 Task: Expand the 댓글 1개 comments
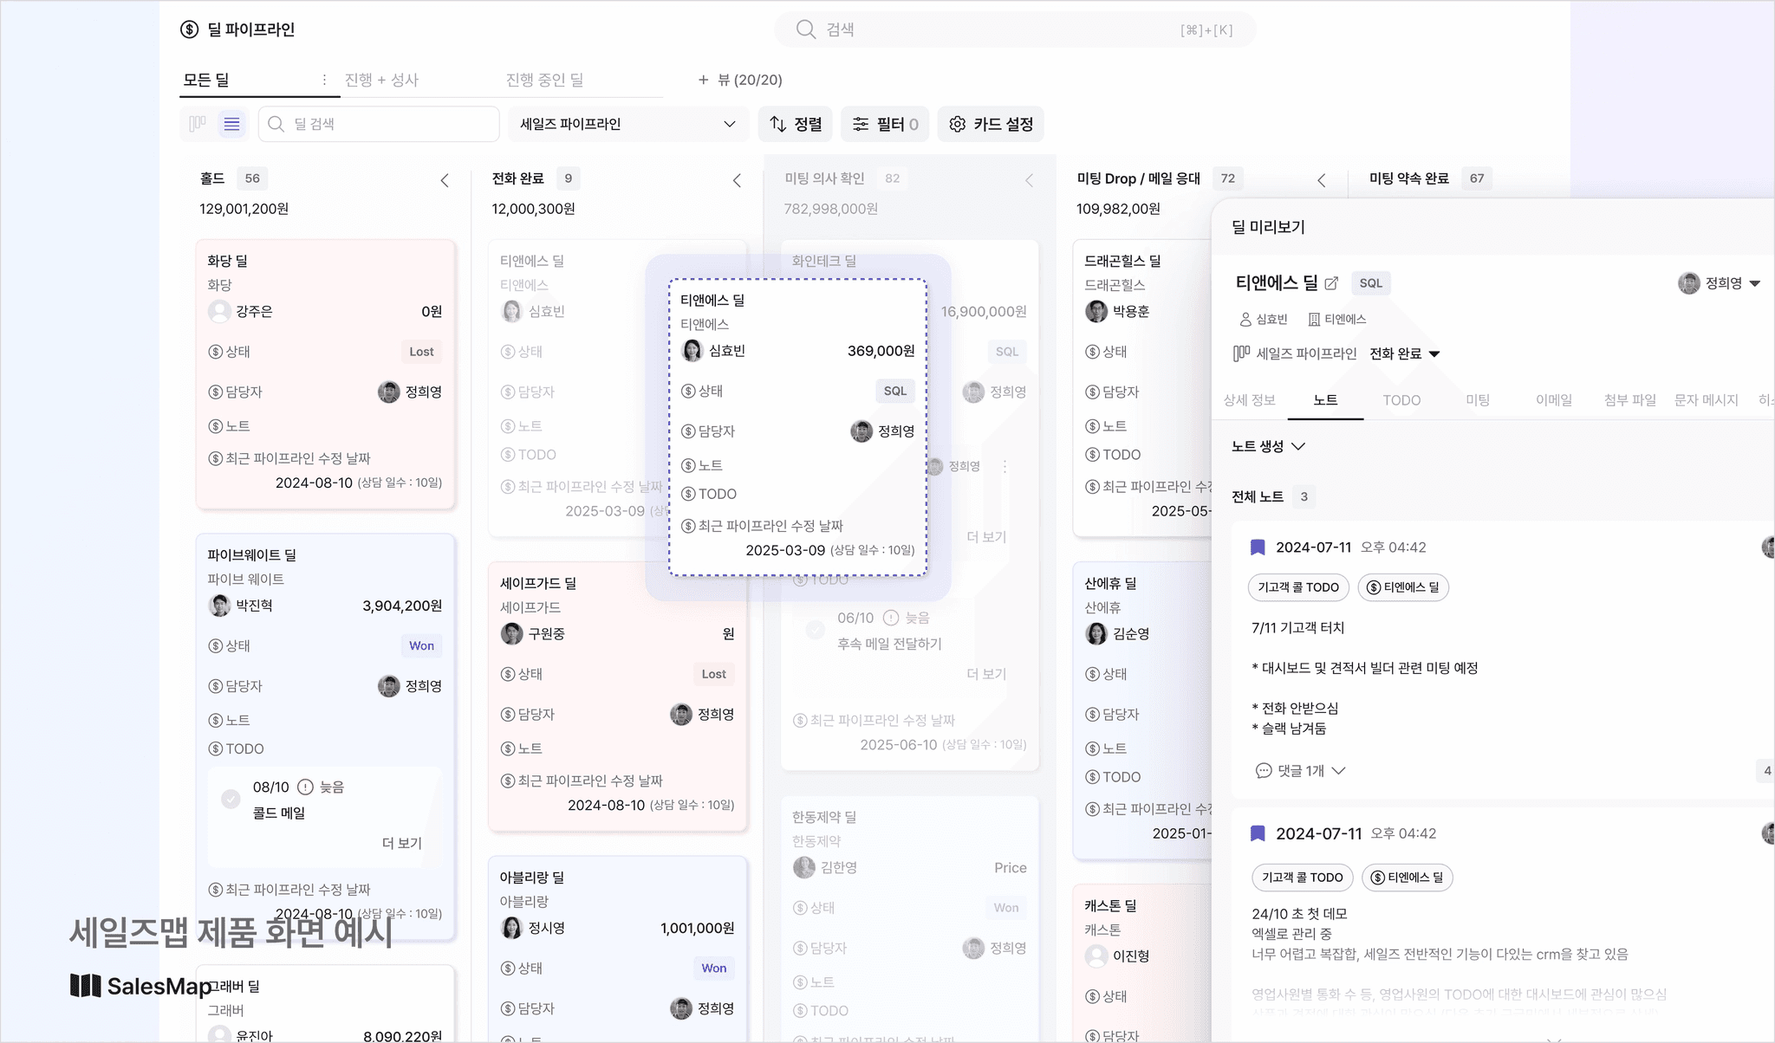tap(1300, 770)
